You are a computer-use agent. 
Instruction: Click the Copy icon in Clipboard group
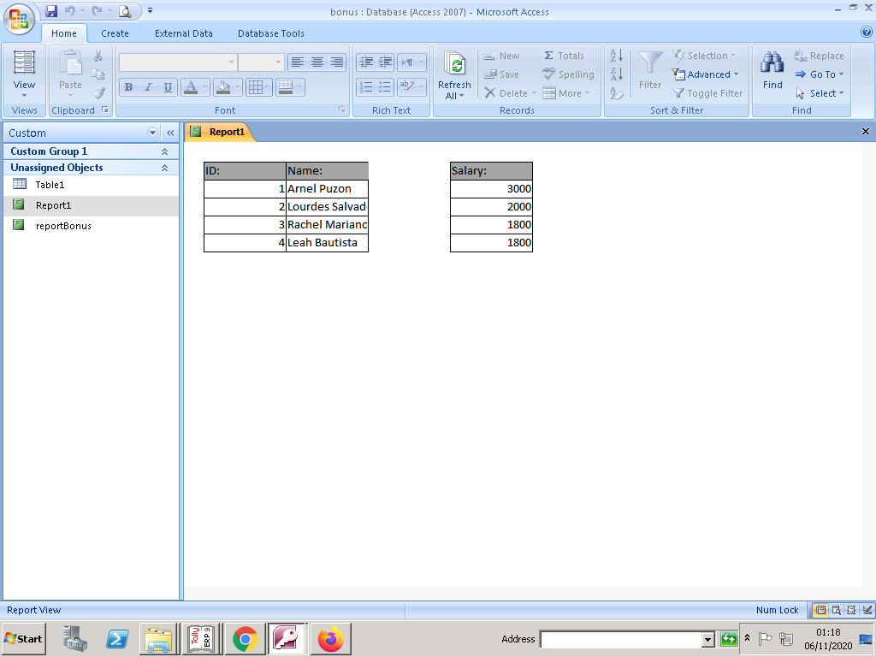point(98,74)
